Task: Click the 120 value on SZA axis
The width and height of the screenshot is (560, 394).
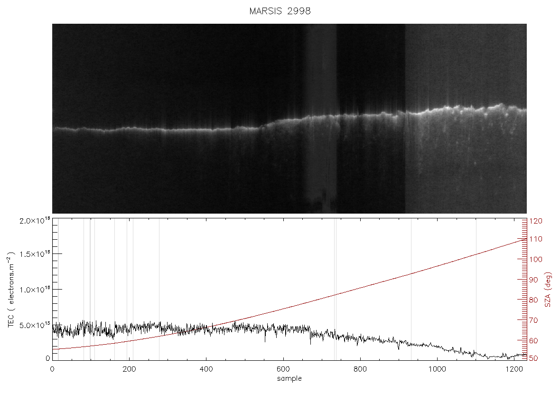Action: pos(536,221)
